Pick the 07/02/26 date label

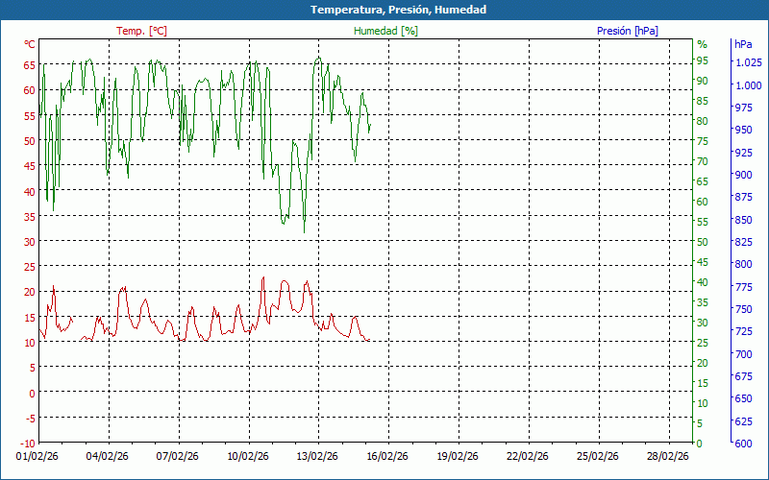pos(178,457)
